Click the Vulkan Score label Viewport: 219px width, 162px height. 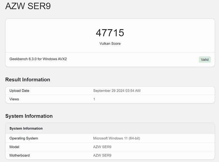110,43
